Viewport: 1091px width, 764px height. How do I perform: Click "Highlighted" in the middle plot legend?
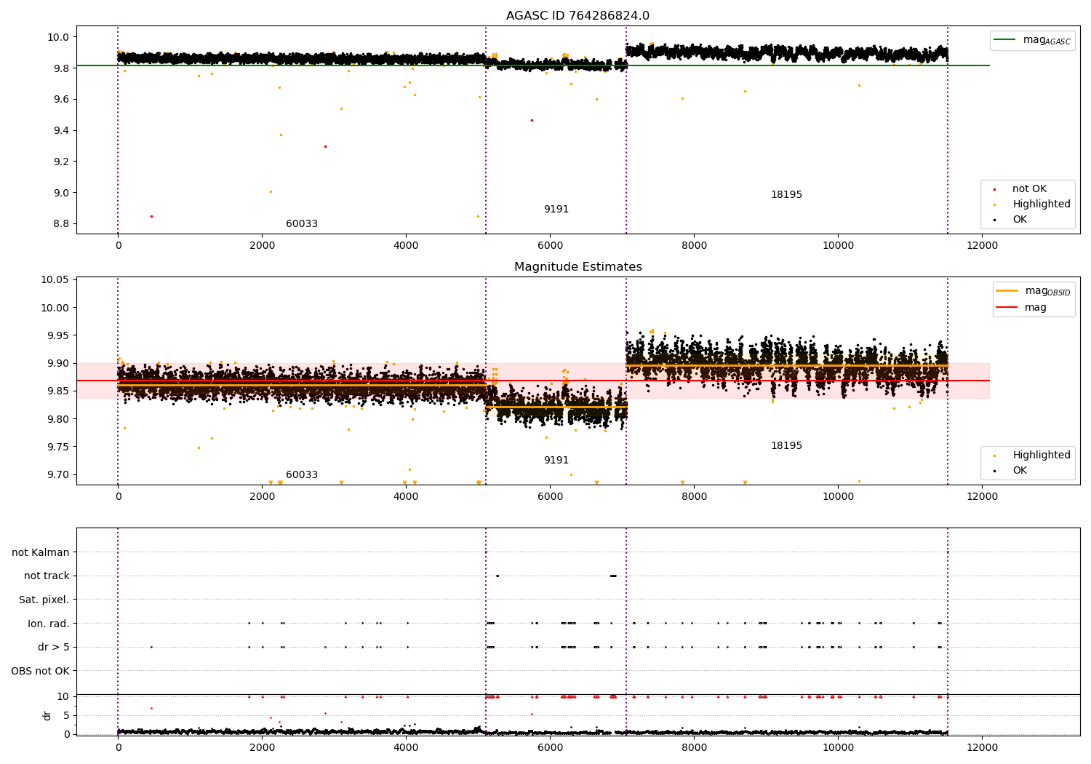tap(1042, 455)
